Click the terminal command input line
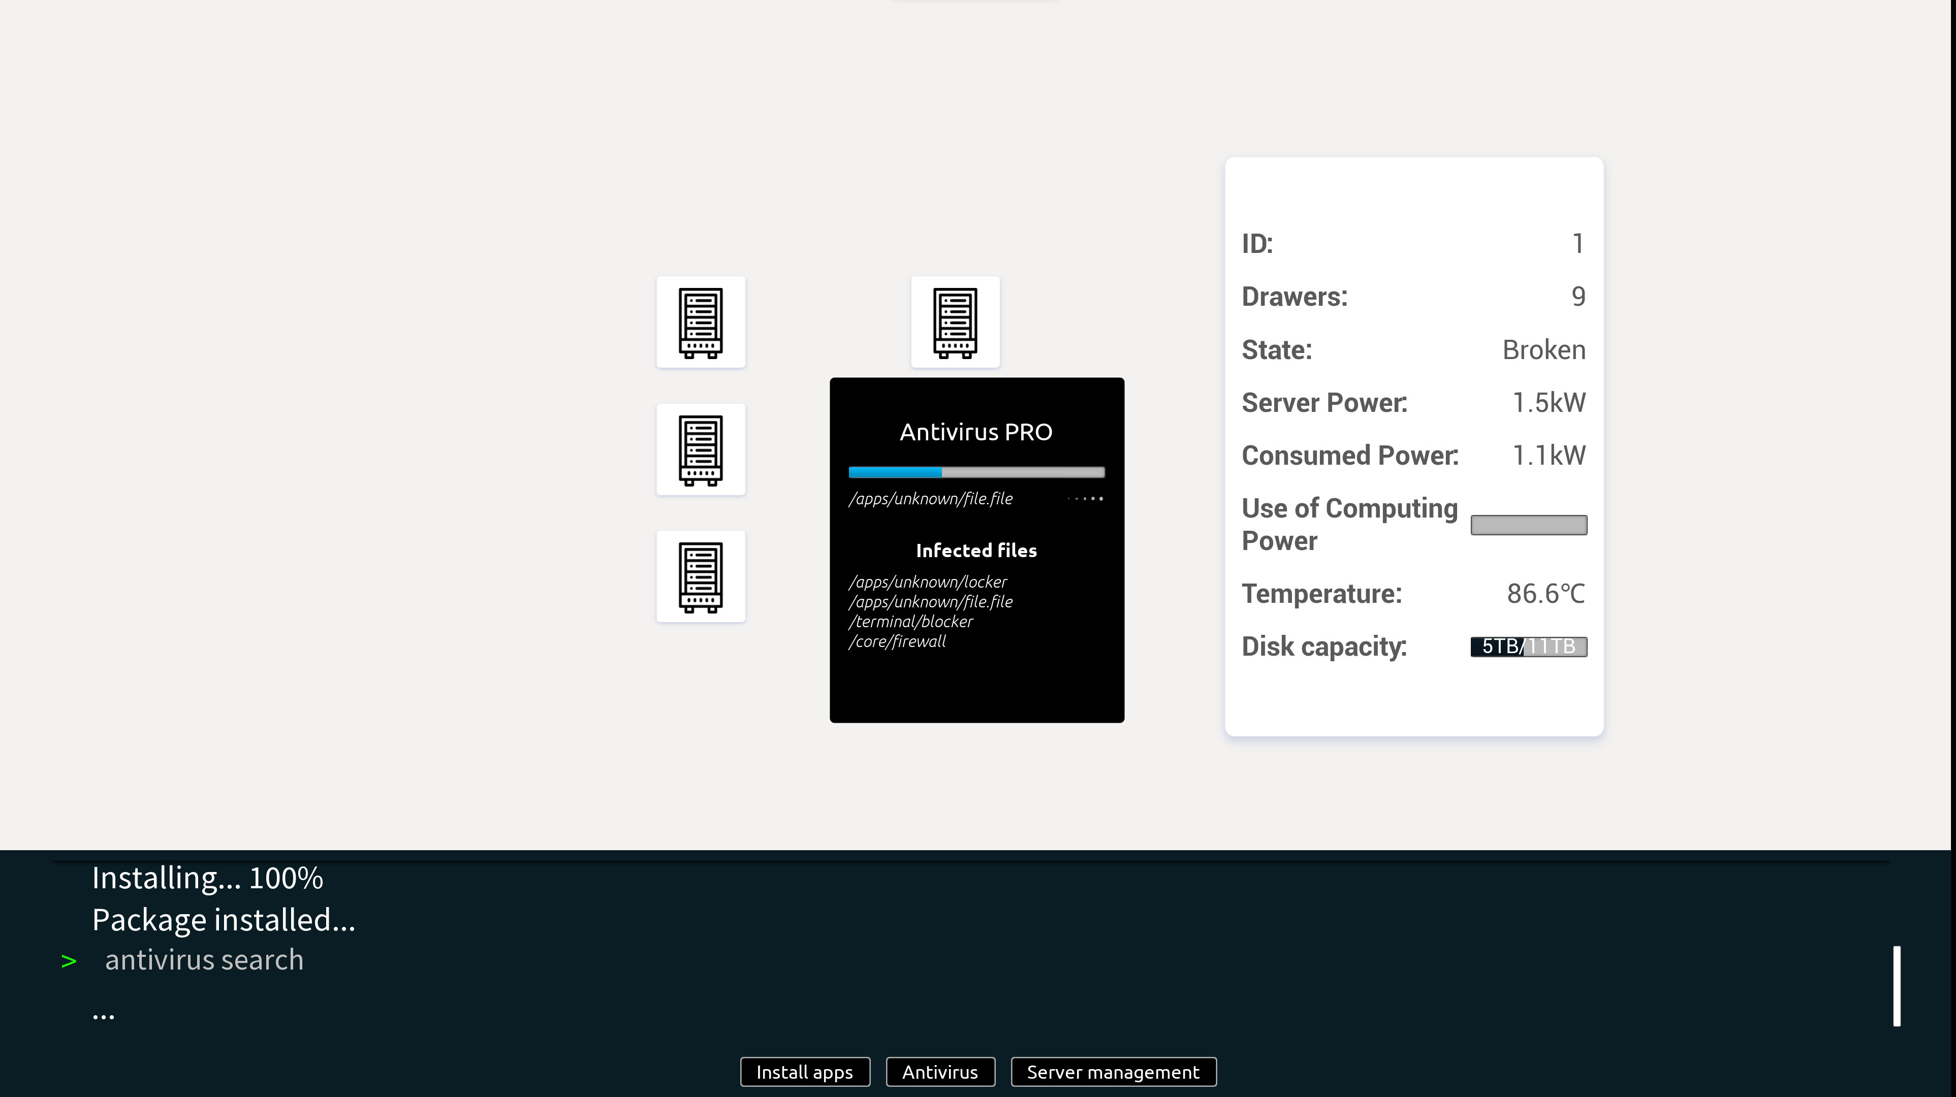 [x=204, y=959]
